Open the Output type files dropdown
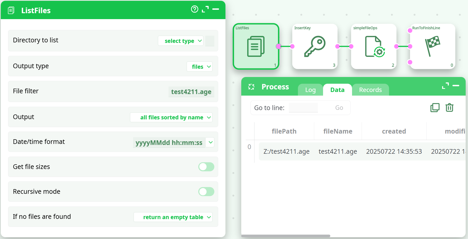 [x=200, y=67]
